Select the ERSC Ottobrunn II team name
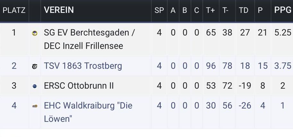Screen dimensions: 293x137 coord(79,86)
